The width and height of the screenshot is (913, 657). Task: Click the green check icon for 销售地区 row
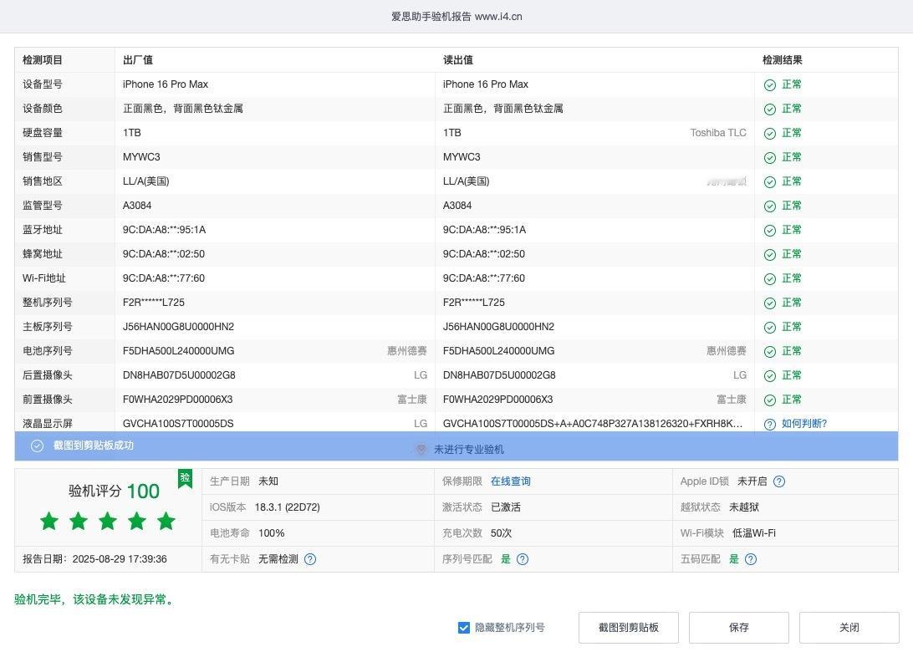(x=770, y=182)
